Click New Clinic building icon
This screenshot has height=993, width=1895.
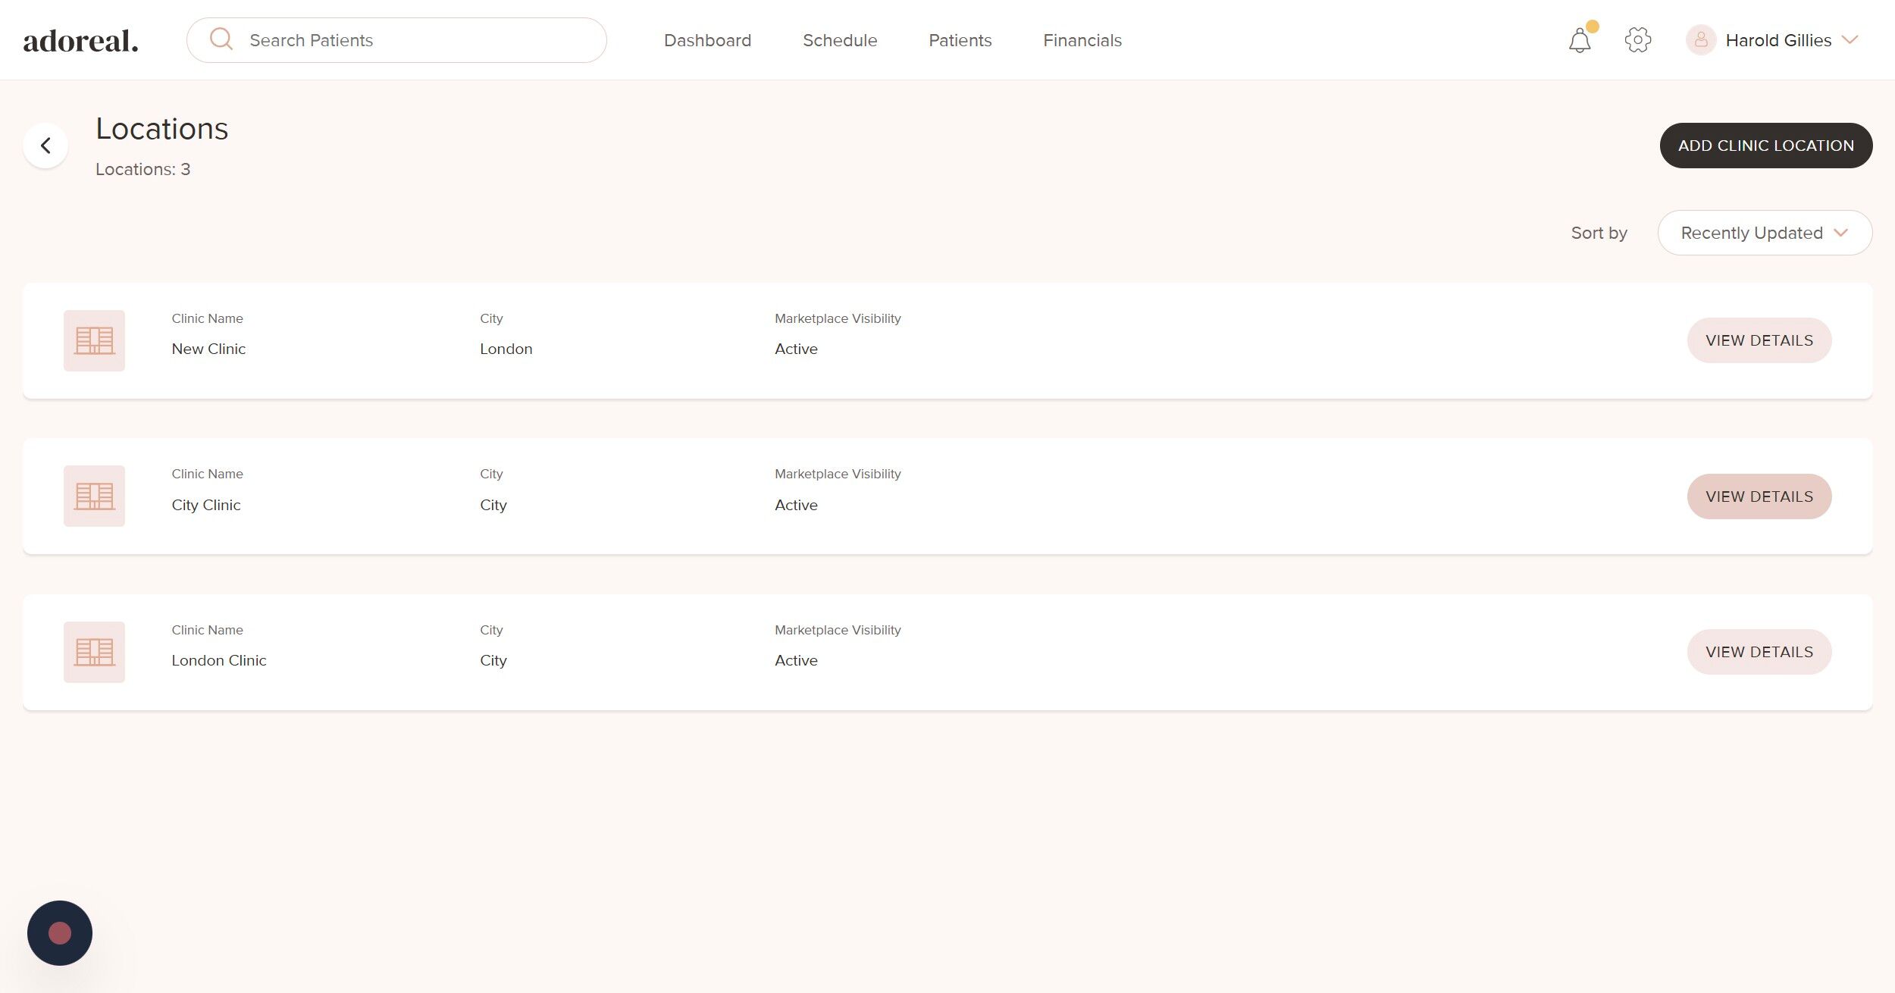pyautogui.click(x=94, y=340)
